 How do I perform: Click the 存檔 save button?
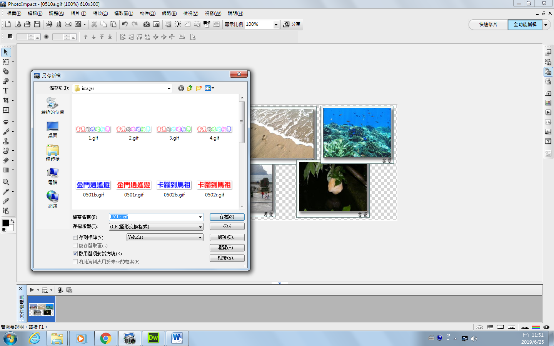(227, 217)
